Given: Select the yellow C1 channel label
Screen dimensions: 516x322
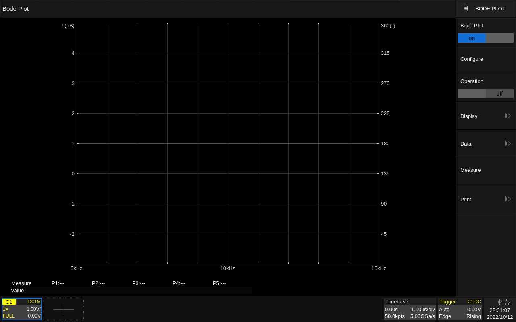Looking at the screenshot, I should 9,302.
